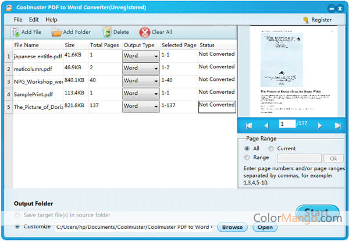Viewport: 349px width, 241px height.
Task: Open Output Type dropdown for muticolumn.pdf
Action: click(141, 69)
